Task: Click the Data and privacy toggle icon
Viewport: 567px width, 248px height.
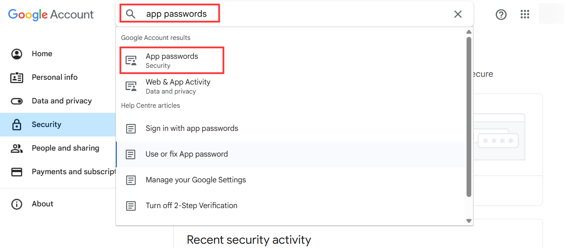Action: coord(17,101)
